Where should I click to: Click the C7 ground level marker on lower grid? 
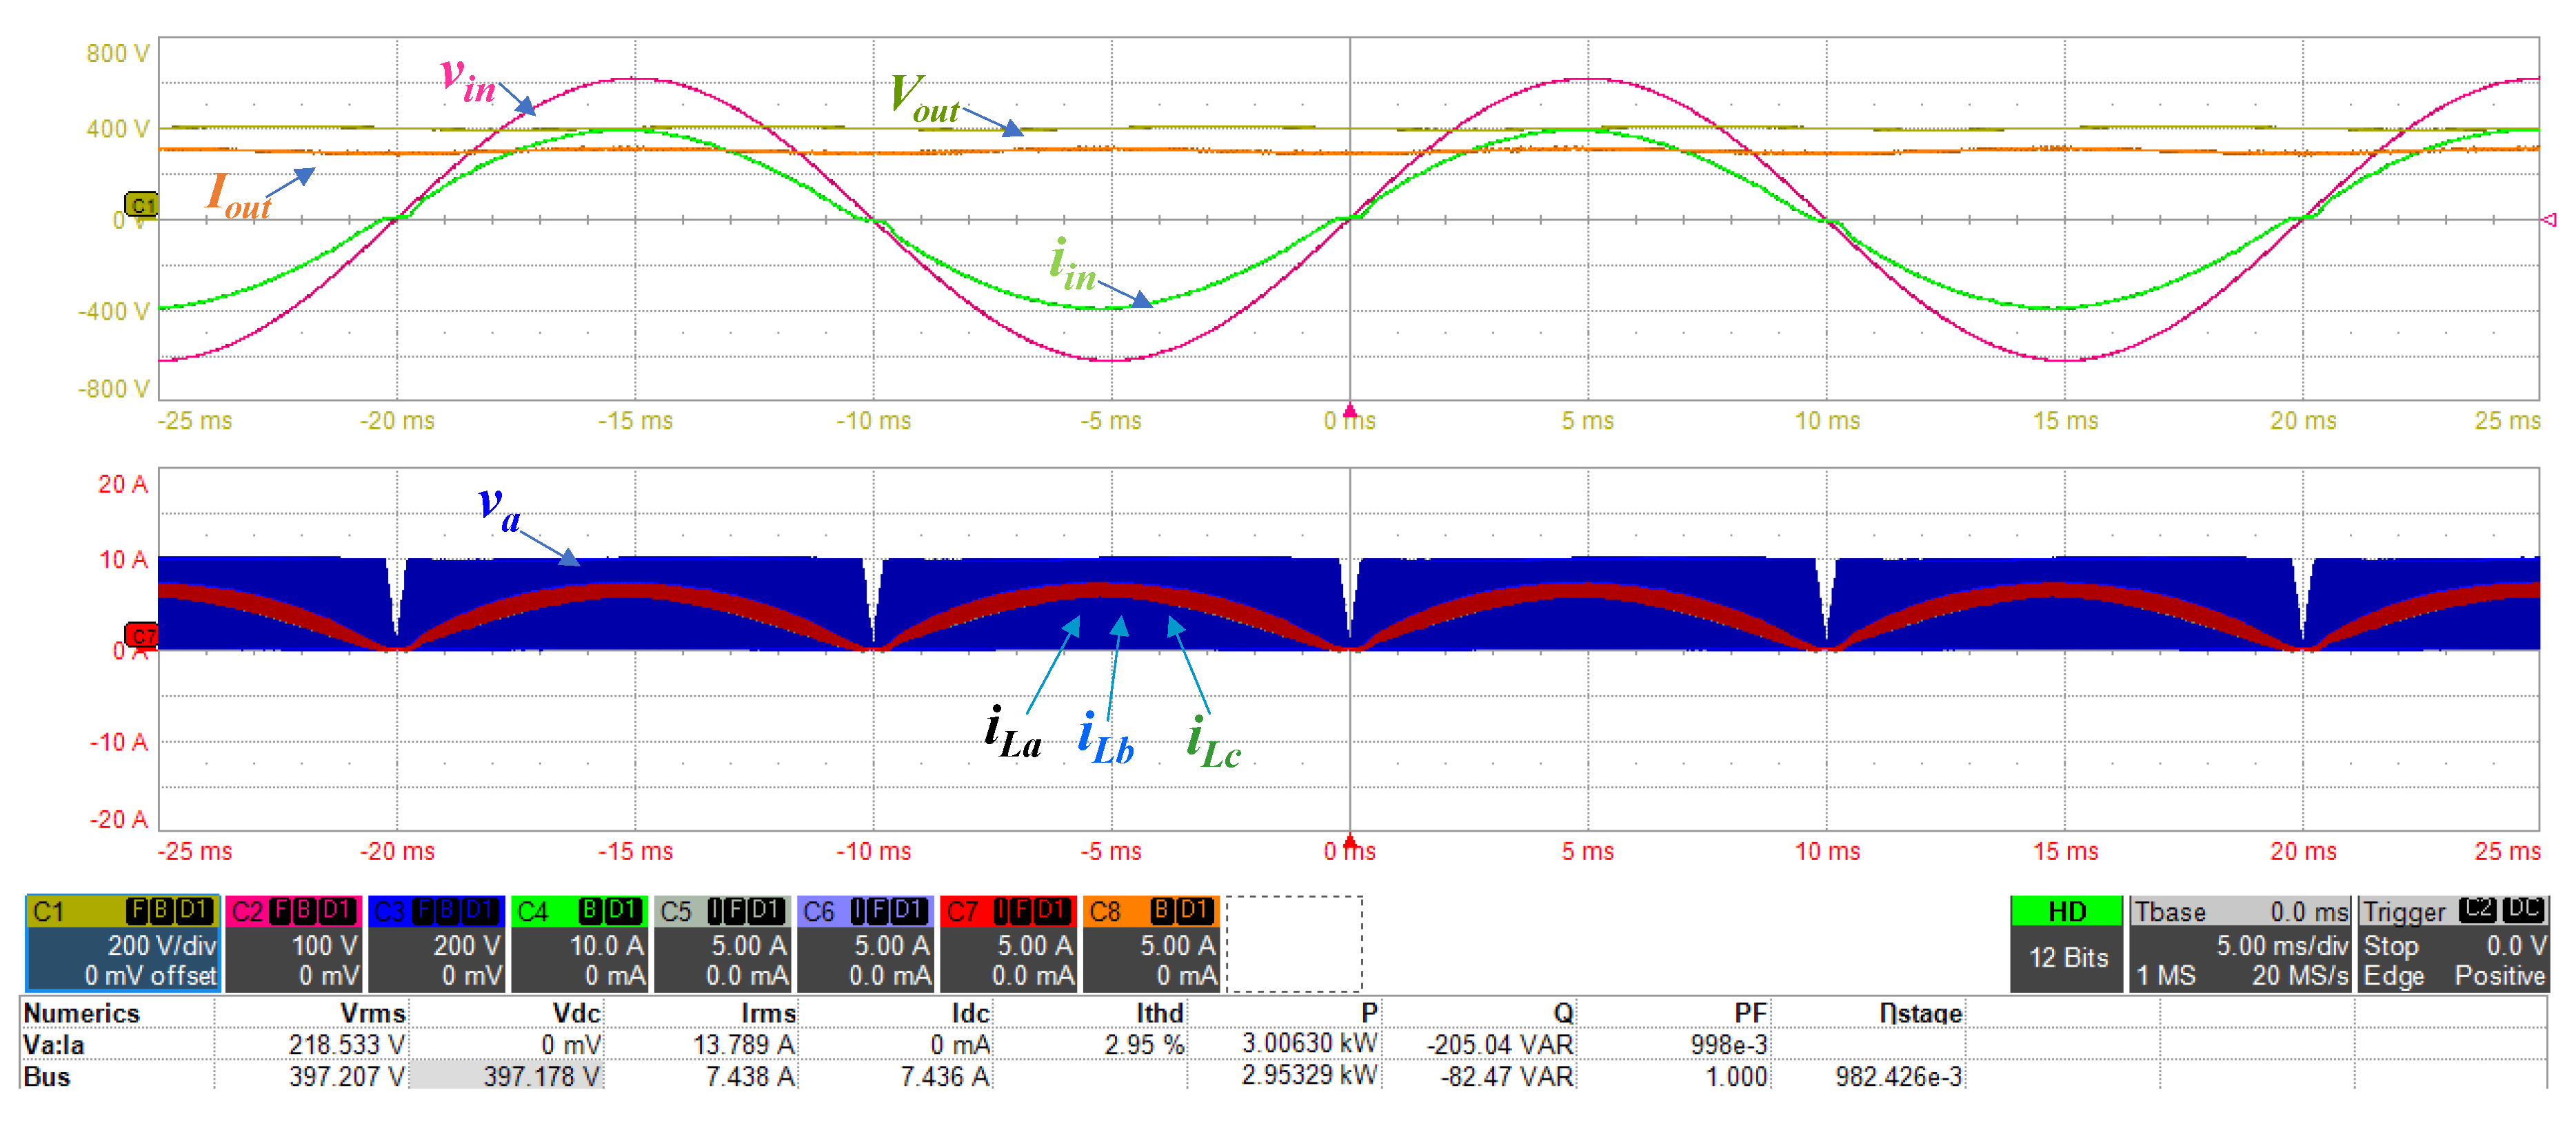click(x=141, y=635)
